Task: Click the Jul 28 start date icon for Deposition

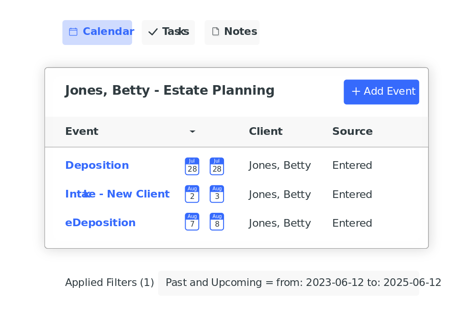Action: (192, 166)
